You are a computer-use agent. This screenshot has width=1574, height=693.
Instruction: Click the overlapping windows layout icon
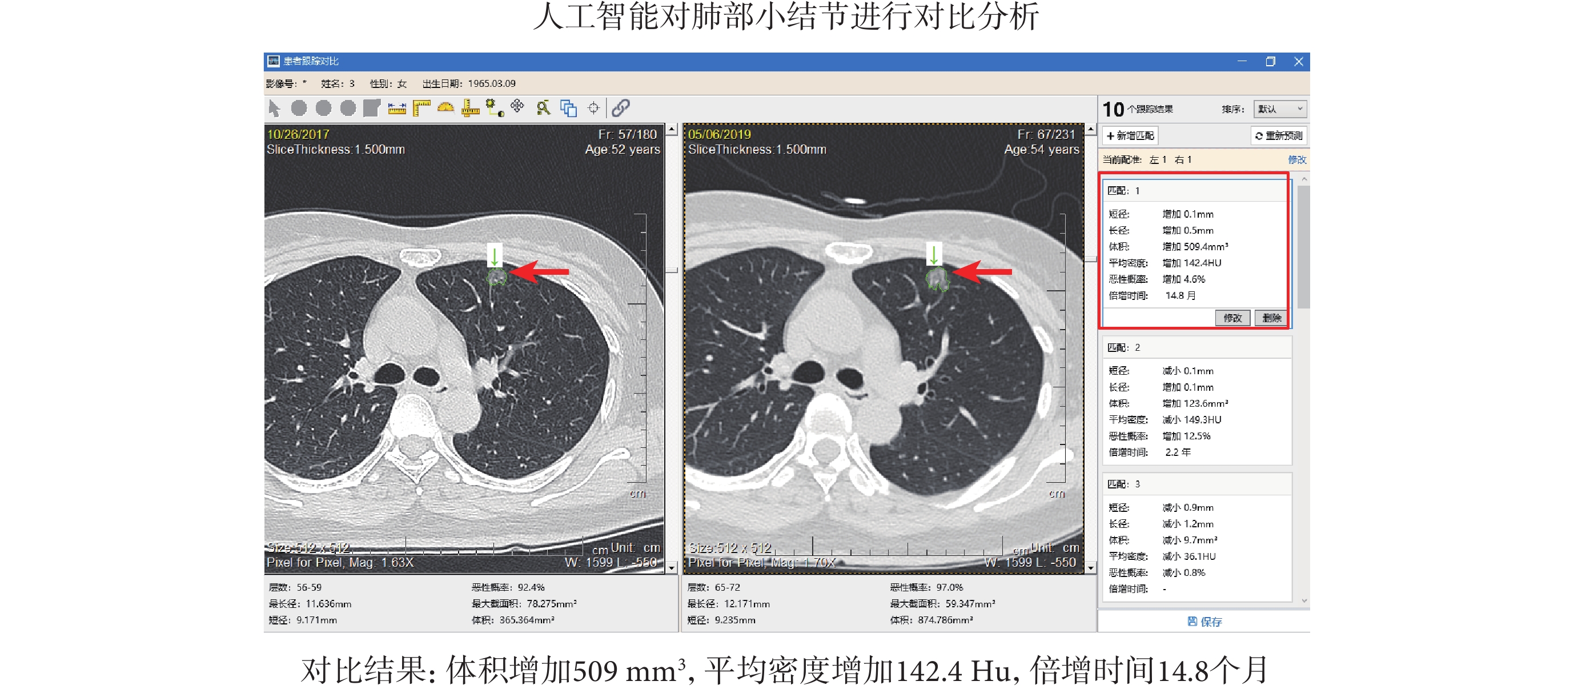568,108
